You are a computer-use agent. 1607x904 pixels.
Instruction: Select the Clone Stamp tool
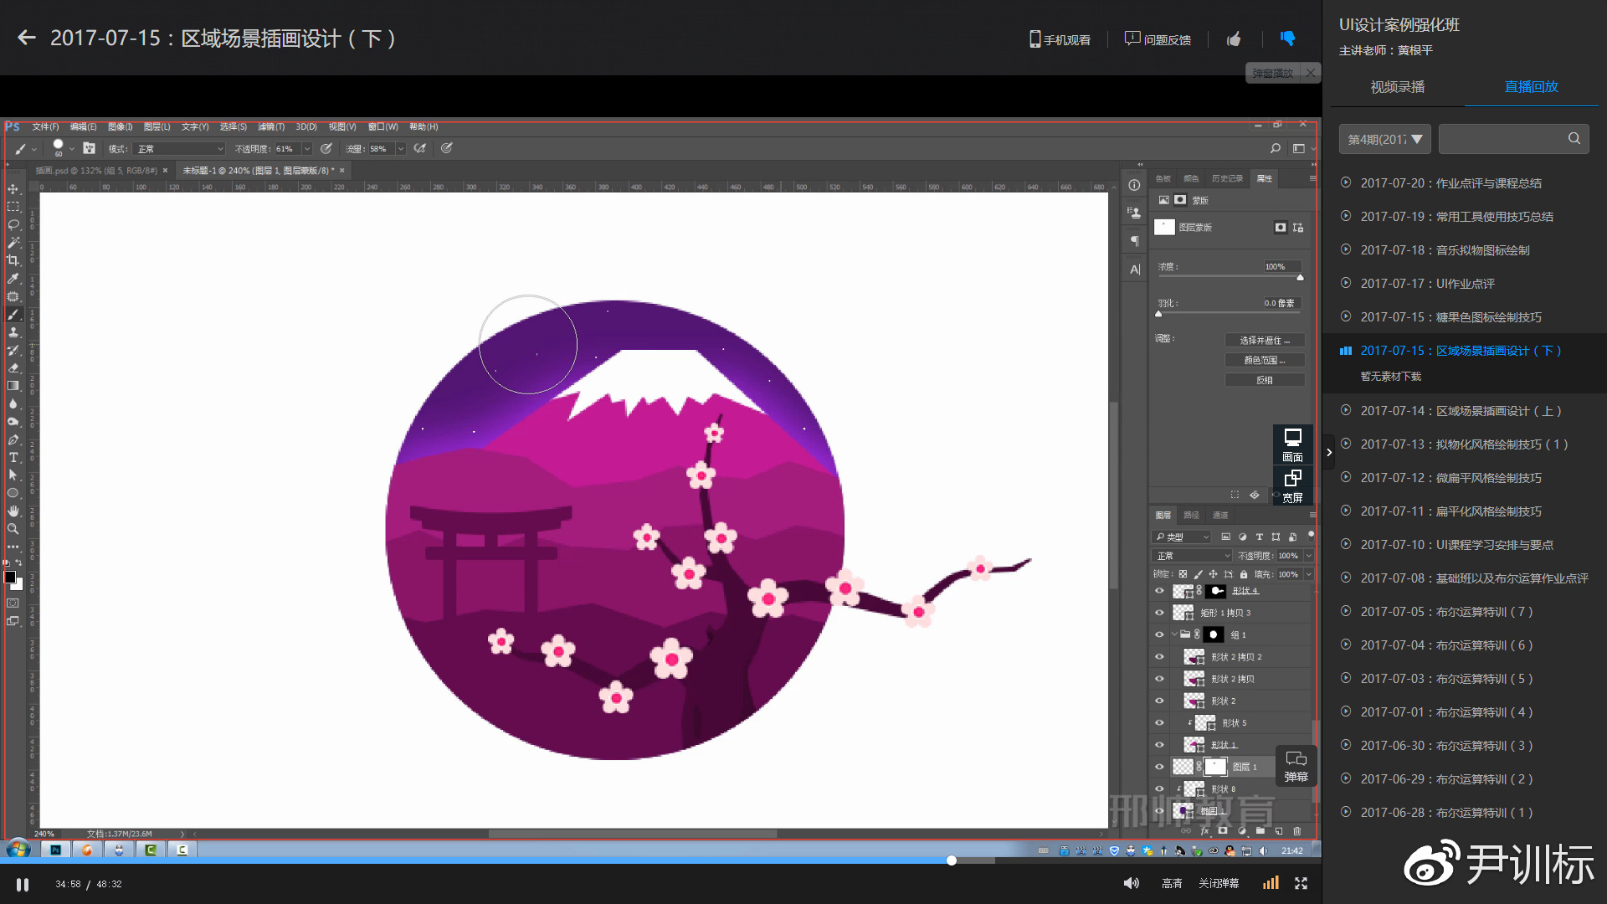tap(13, 332)
